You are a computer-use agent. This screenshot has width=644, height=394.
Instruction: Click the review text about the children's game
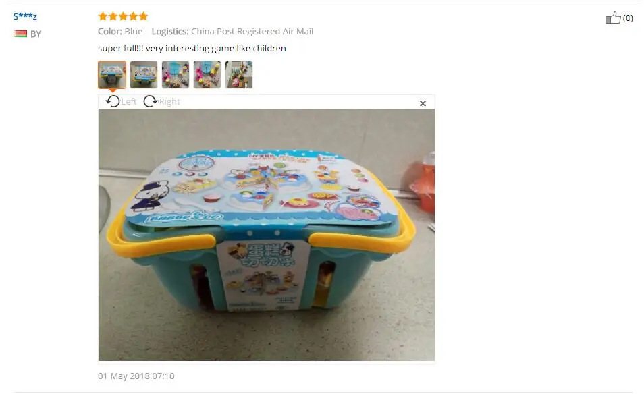tap(192, 48)
